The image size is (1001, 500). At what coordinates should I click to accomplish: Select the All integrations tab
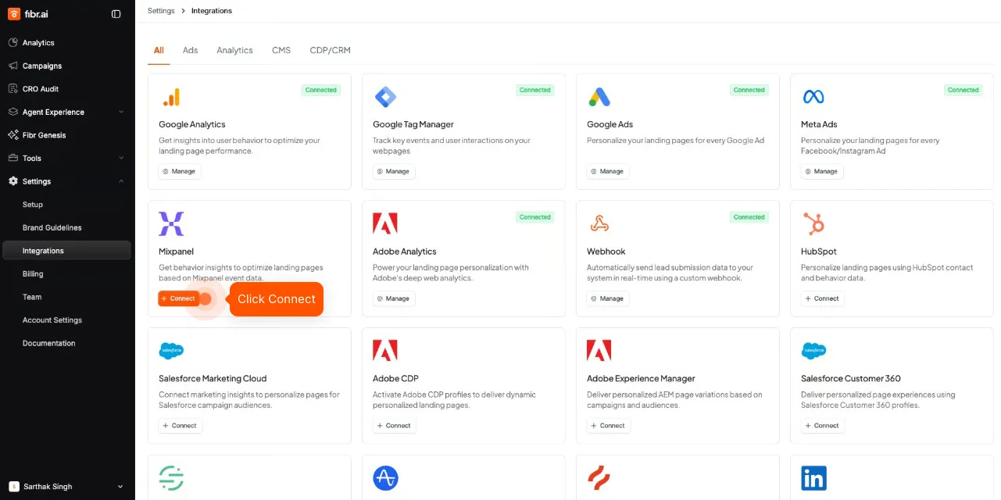159,50
